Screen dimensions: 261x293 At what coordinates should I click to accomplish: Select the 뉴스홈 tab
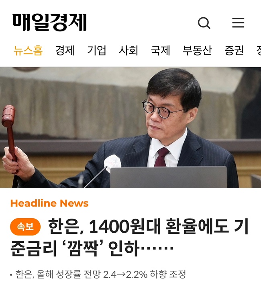coord(28,50)
